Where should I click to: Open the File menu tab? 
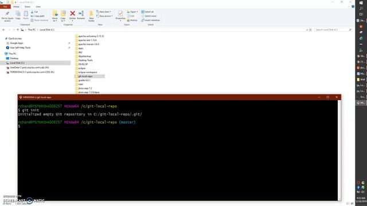[5, 6]
